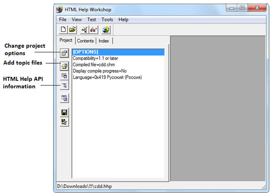The width and height of the screenshot is (273, 196).
Task: Open the Tools menu
Action: 107,20
